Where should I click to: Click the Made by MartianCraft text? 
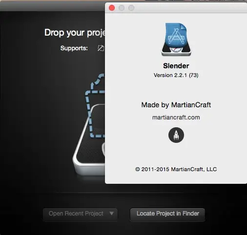[176, 105]
